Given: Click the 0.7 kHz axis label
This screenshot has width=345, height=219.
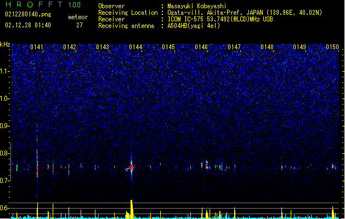Looking at the screenshot, I should coord(5,181).
